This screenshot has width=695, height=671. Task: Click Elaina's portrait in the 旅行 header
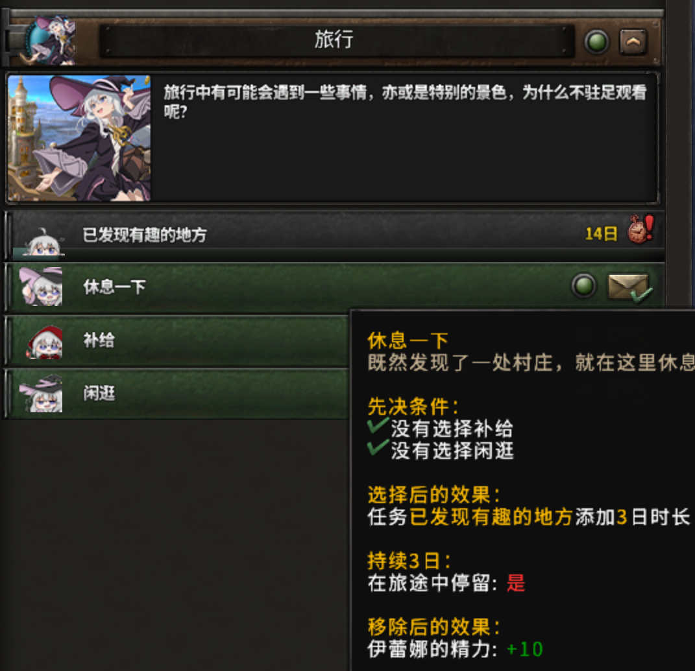[50, 40]
